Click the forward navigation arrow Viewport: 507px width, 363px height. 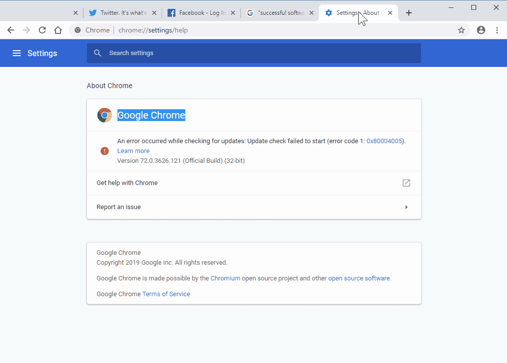tap(27, 30)
